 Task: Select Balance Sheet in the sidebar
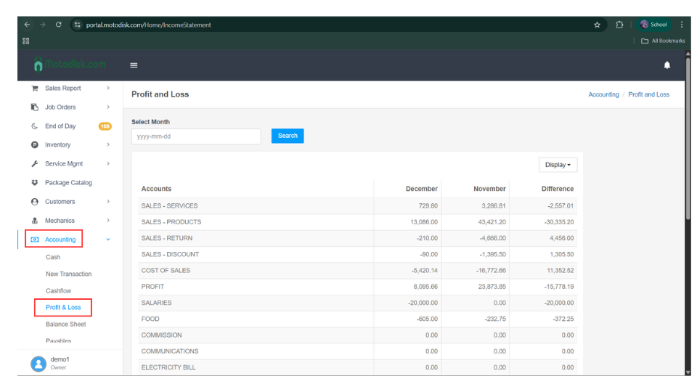coord(65,324)
